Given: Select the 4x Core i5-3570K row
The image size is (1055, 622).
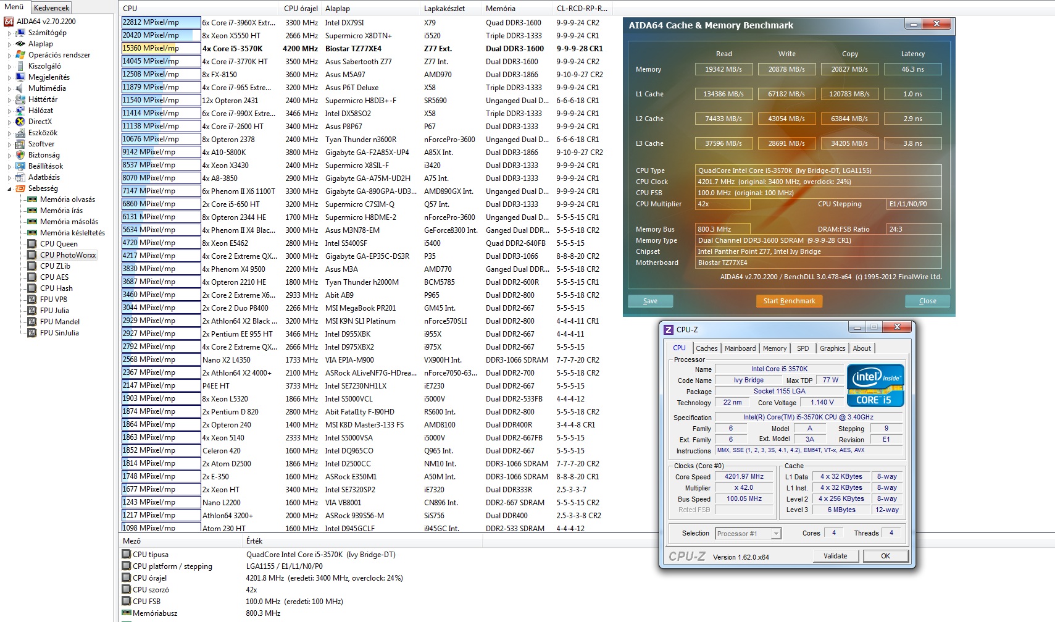Looking at the screenshot, I should [x=364, y=48].
